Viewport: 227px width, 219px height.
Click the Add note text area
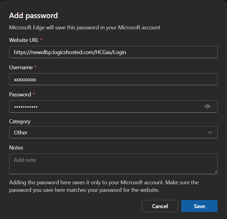(113, 164)
